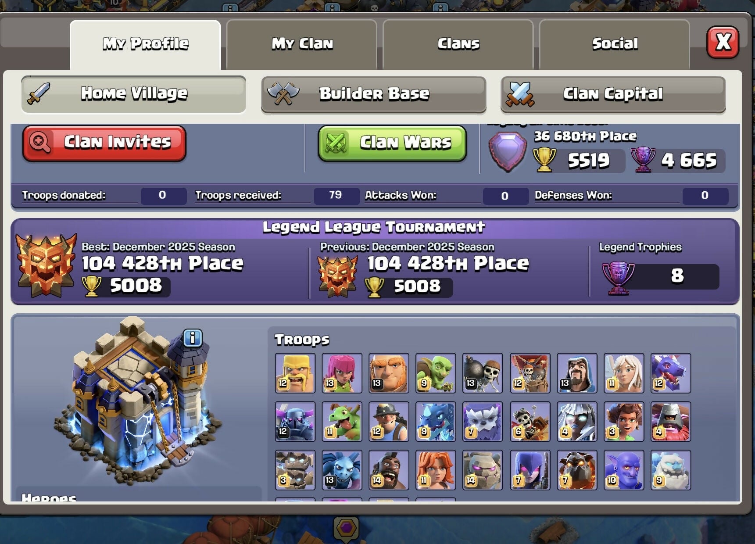Select the P.E.K.K.A troop icon
Image resolution: width=755 pixels, height=544 pixels.
tap(295, 421)
